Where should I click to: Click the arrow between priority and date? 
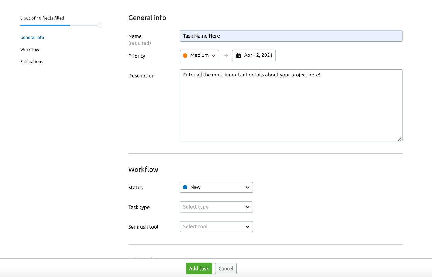[x=226, y=55]
